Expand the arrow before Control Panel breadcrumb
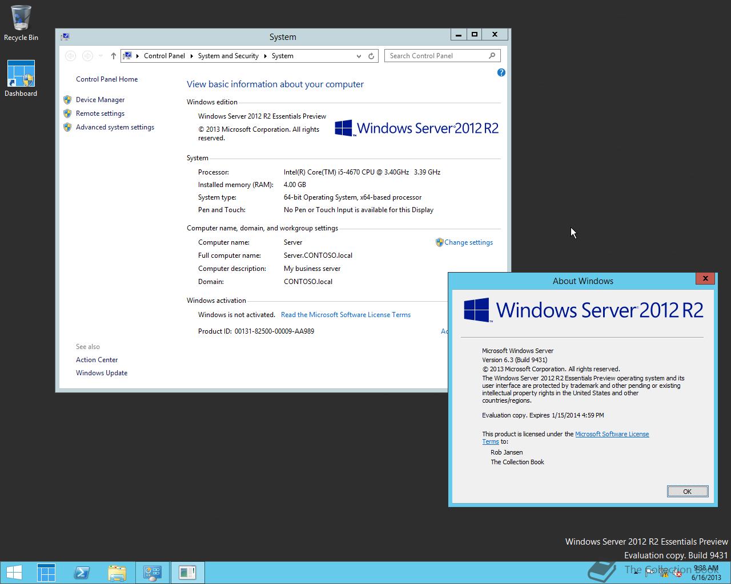 138,56
